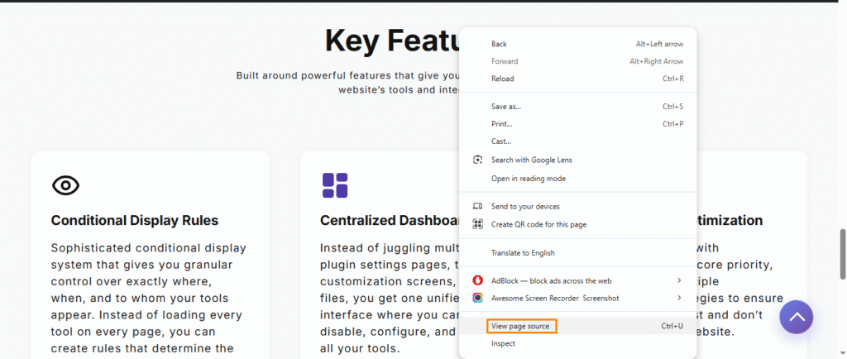The image size is (847, 359).
Task: Select Translate to English
Action: 578,252
